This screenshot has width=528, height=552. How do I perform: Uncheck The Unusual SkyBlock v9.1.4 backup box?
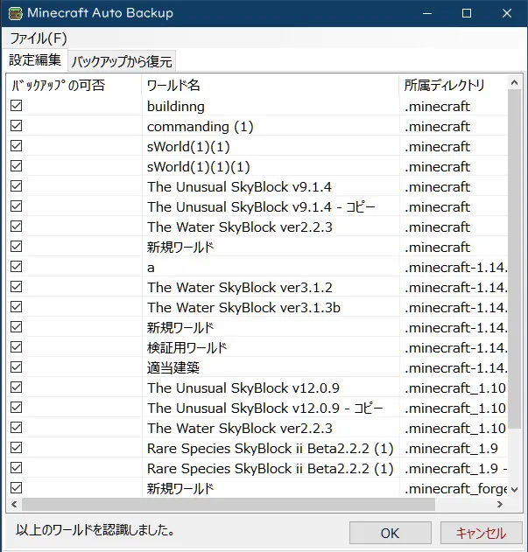17,186
